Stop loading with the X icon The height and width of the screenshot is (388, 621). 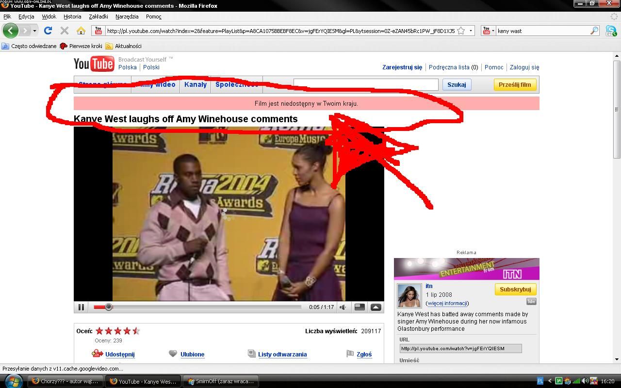(64, 31)
